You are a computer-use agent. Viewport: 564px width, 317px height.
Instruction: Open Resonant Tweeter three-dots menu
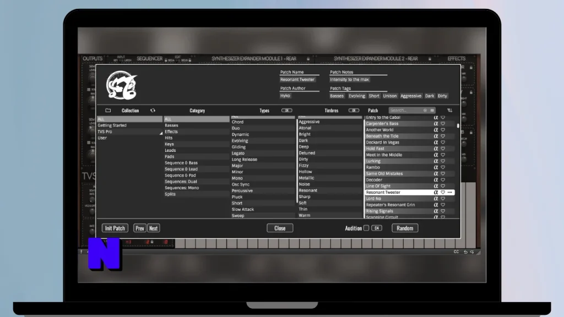click(x=449, y=192)
